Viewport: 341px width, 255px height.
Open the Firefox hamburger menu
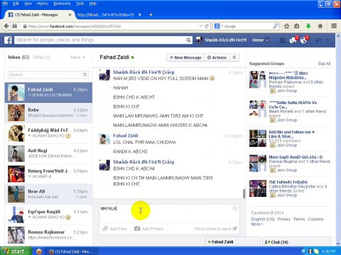coord(334,25)
